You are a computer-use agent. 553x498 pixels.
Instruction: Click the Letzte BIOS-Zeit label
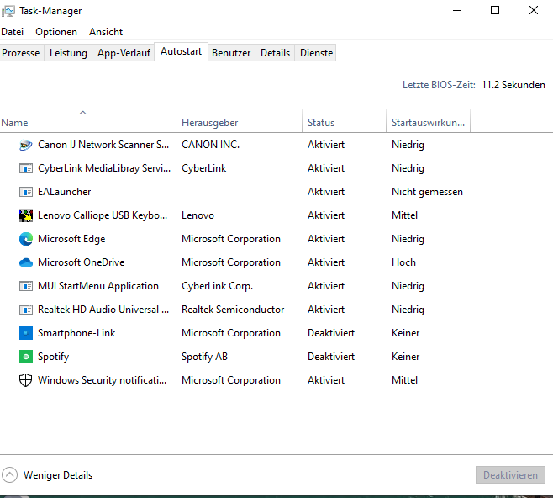pos(439,85)
